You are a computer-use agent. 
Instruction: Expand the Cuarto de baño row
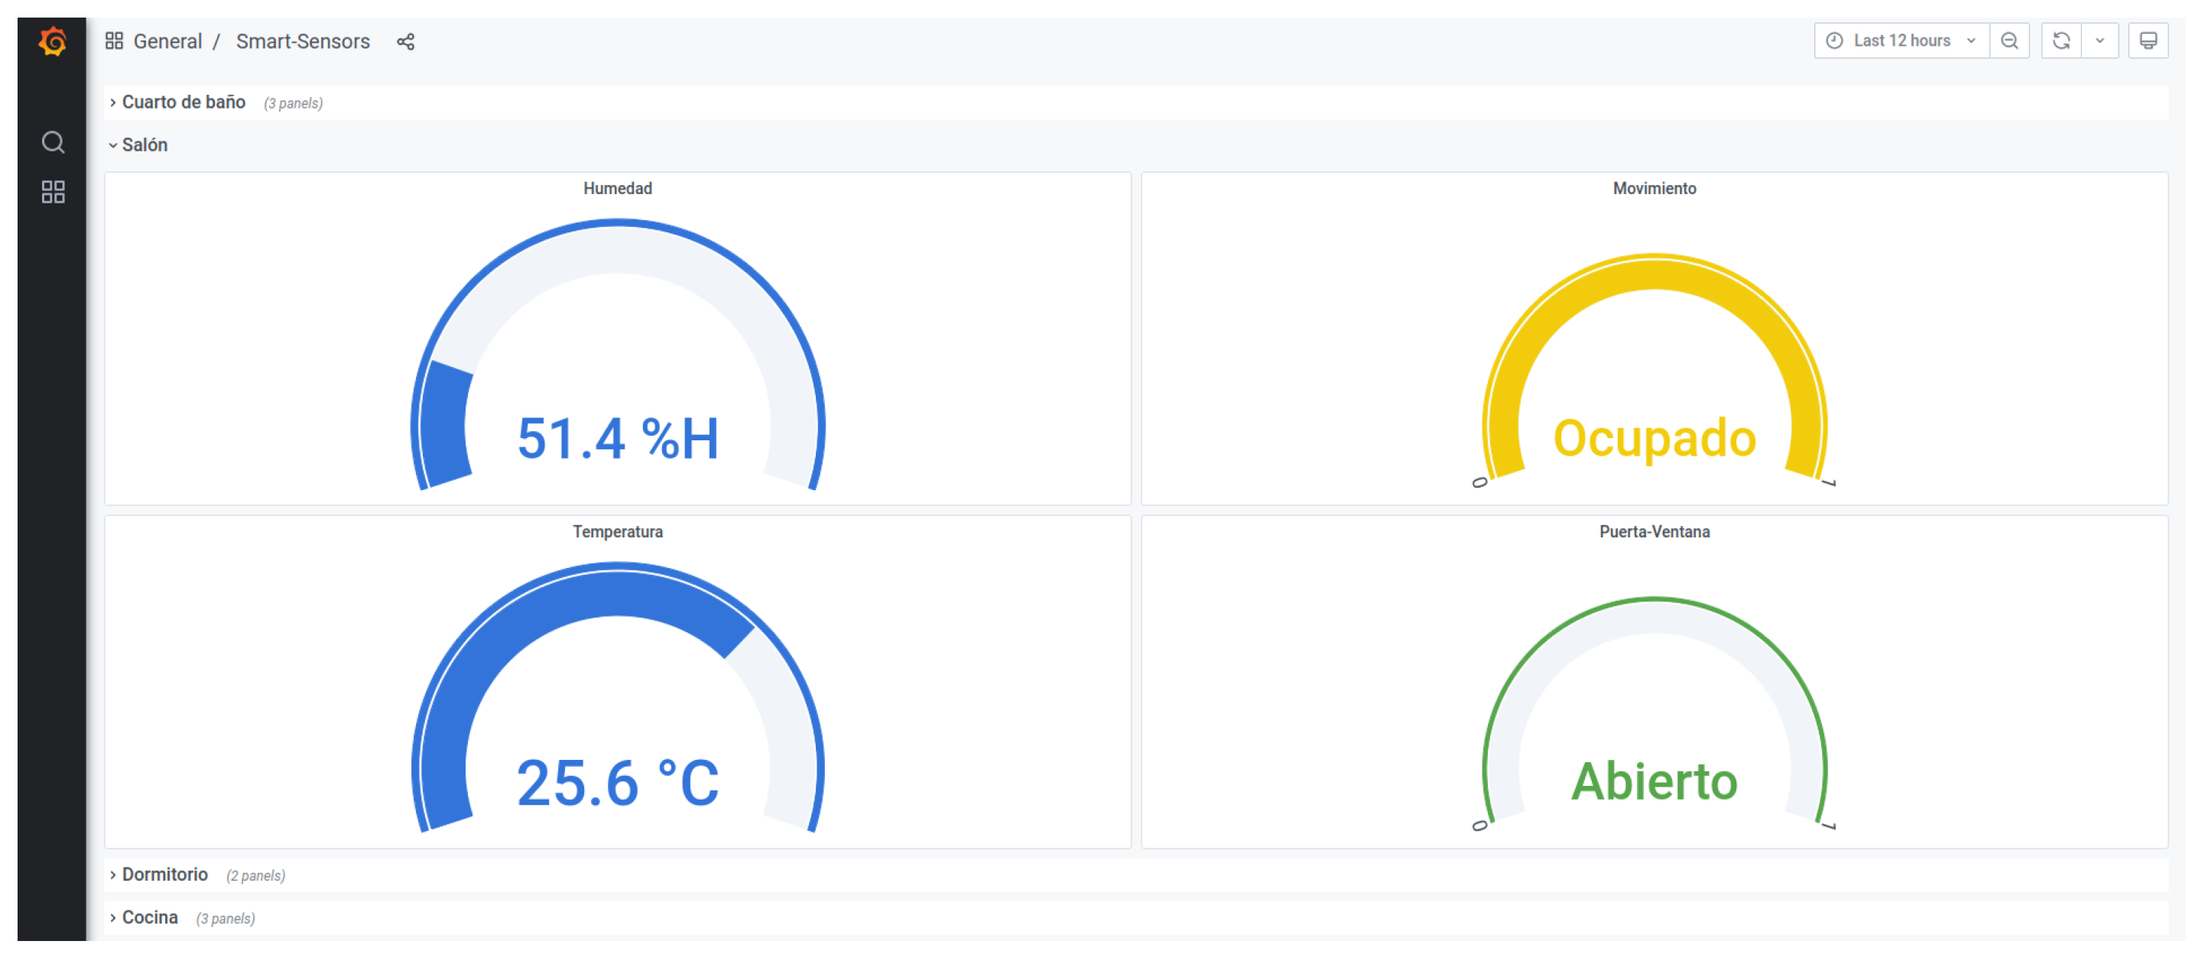183,102
